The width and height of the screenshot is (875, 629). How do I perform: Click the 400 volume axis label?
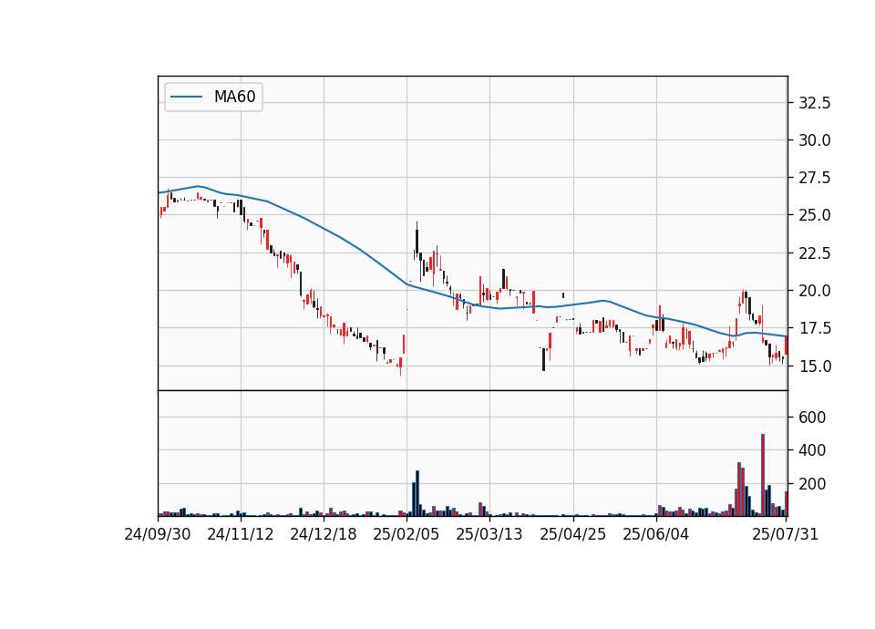point(812,449)
